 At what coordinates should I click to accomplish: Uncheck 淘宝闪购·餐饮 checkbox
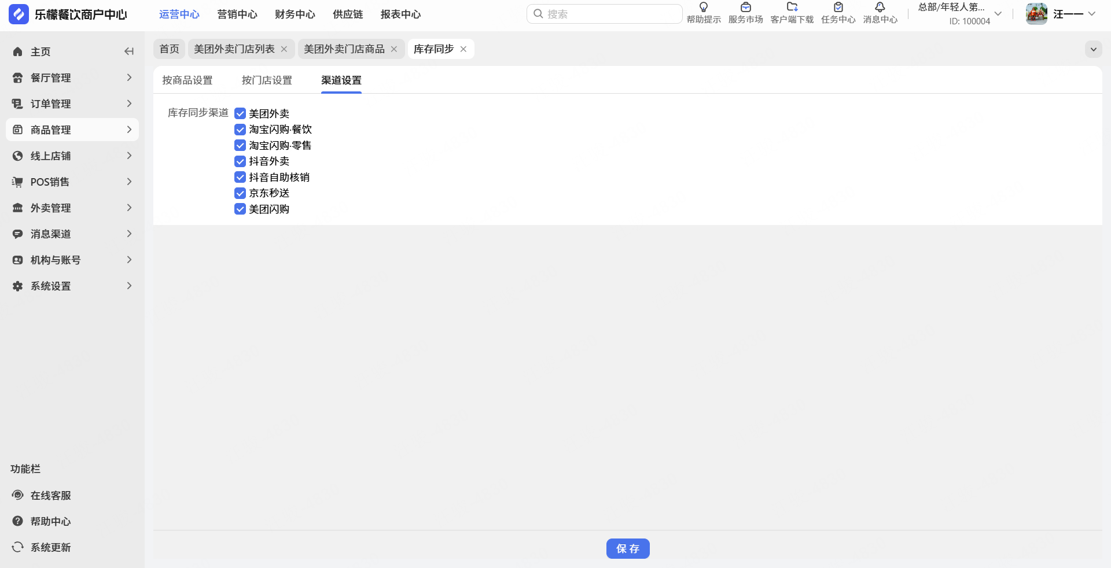tap(240, 130)
